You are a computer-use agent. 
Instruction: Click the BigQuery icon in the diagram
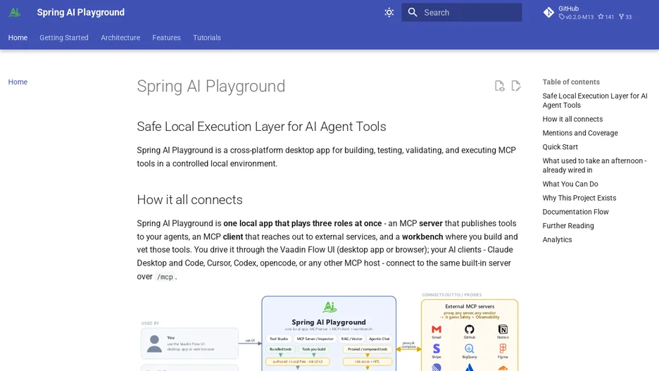469,348
